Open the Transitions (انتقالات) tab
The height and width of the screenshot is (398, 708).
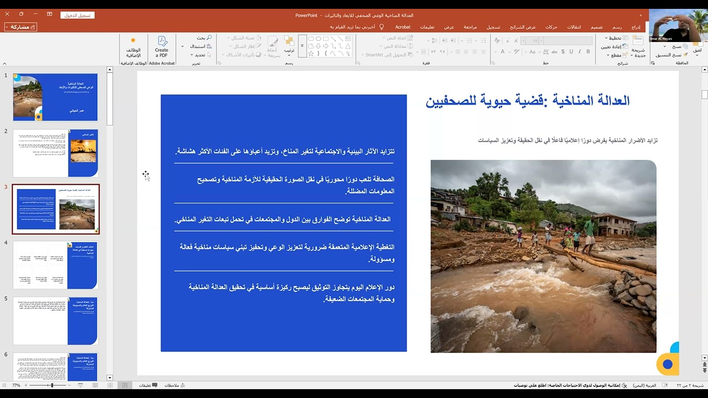click(x=574, y=27)
